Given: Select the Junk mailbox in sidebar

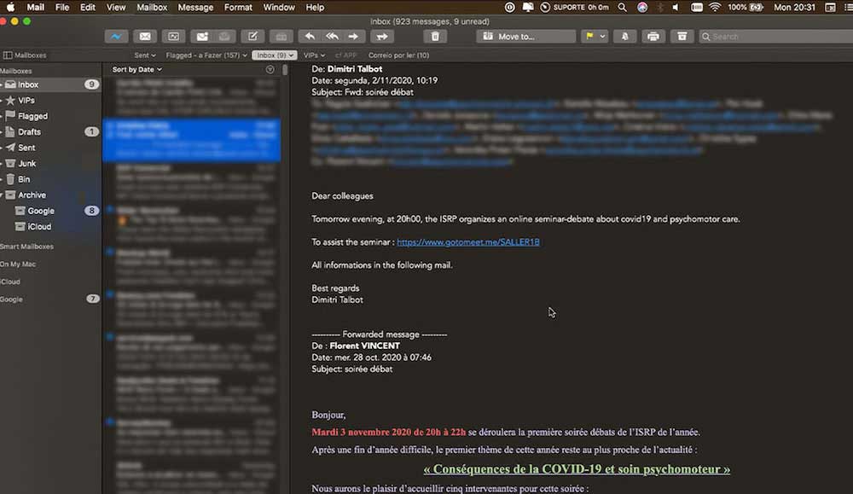Looking at the screenshot, I should click(x=50, y=163).
